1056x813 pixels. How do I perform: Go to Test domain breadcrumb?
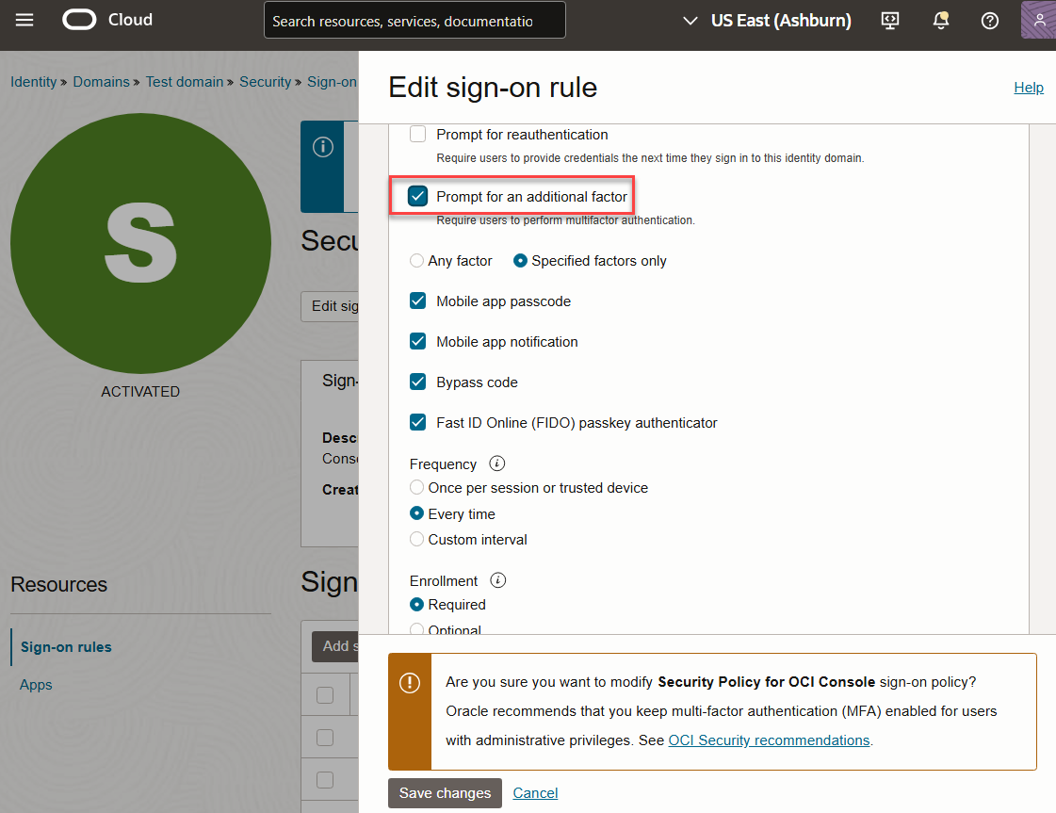click(185, 82)
